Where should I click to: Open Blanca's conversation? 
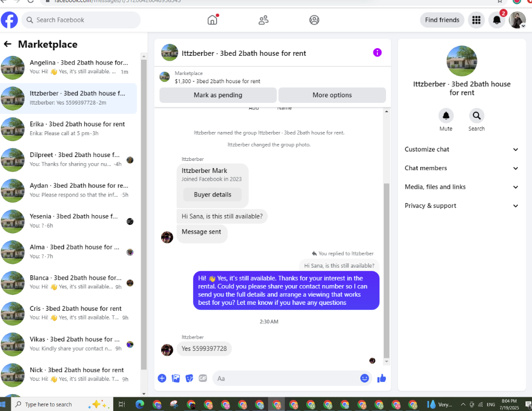click(x=68, y=283)
